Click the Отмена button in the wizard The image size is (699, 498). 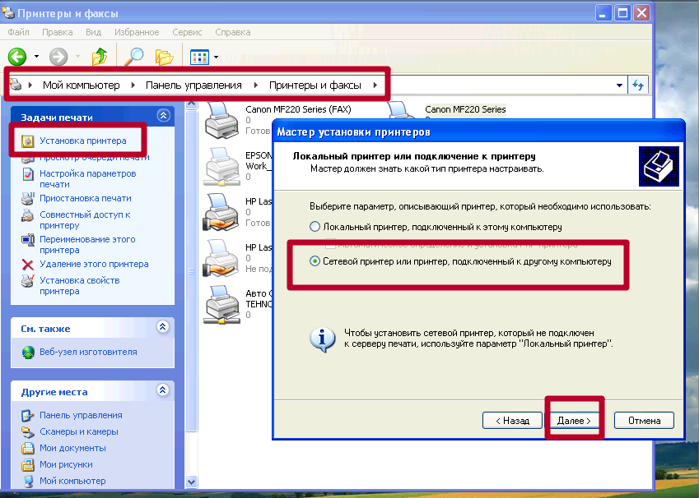pyautogui.click(x=643, y=420)
